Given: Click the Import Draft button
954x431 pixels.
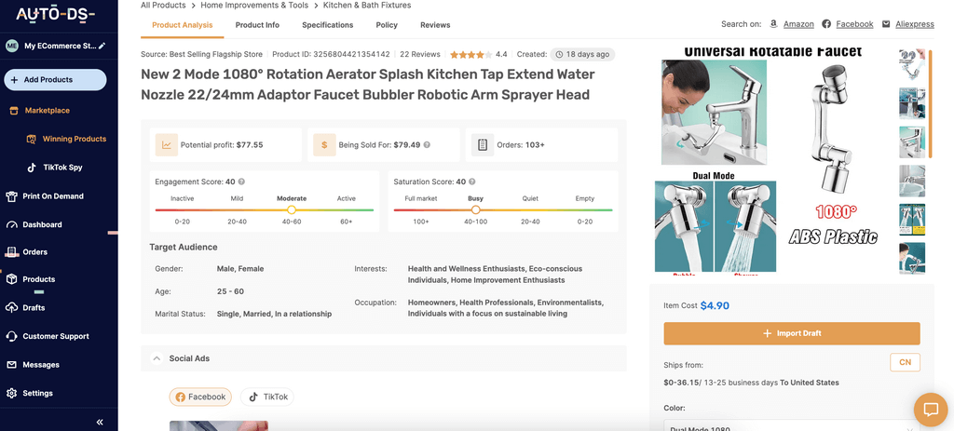Looking at the screenshot, I should tap(792, 334).
